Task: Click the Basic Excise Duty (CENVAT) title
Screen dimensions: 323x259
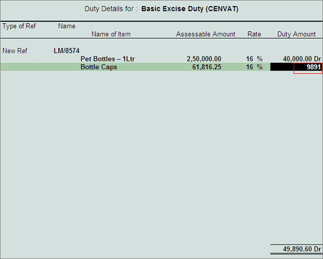Action: (x=190, y=9)
